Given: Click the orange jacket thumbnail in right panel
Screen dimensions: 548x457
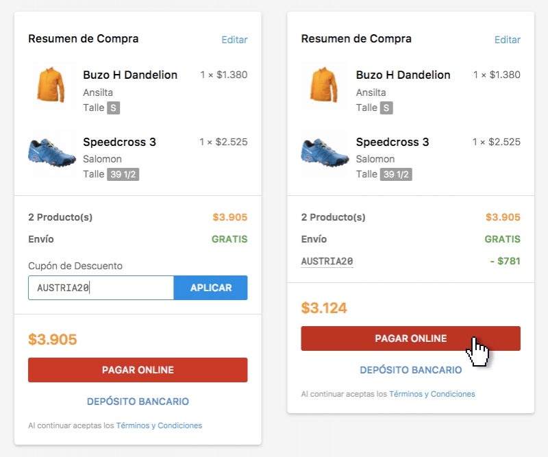Looking at the screenshot, I should tap(324, 87).
